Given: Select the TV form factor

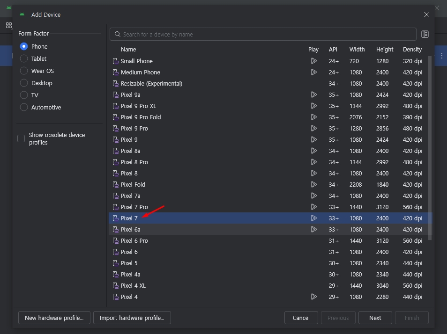Looking at the screenshot, I should pyautogui.click(x=24, y=95).
